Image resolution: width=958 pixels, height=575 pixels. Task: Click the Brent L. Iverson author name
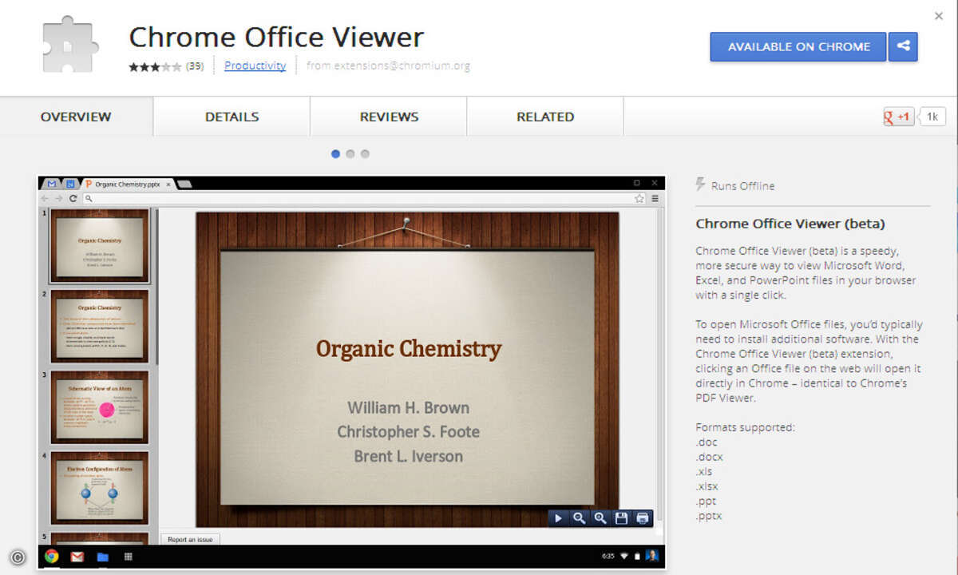(x=408, y=456)
